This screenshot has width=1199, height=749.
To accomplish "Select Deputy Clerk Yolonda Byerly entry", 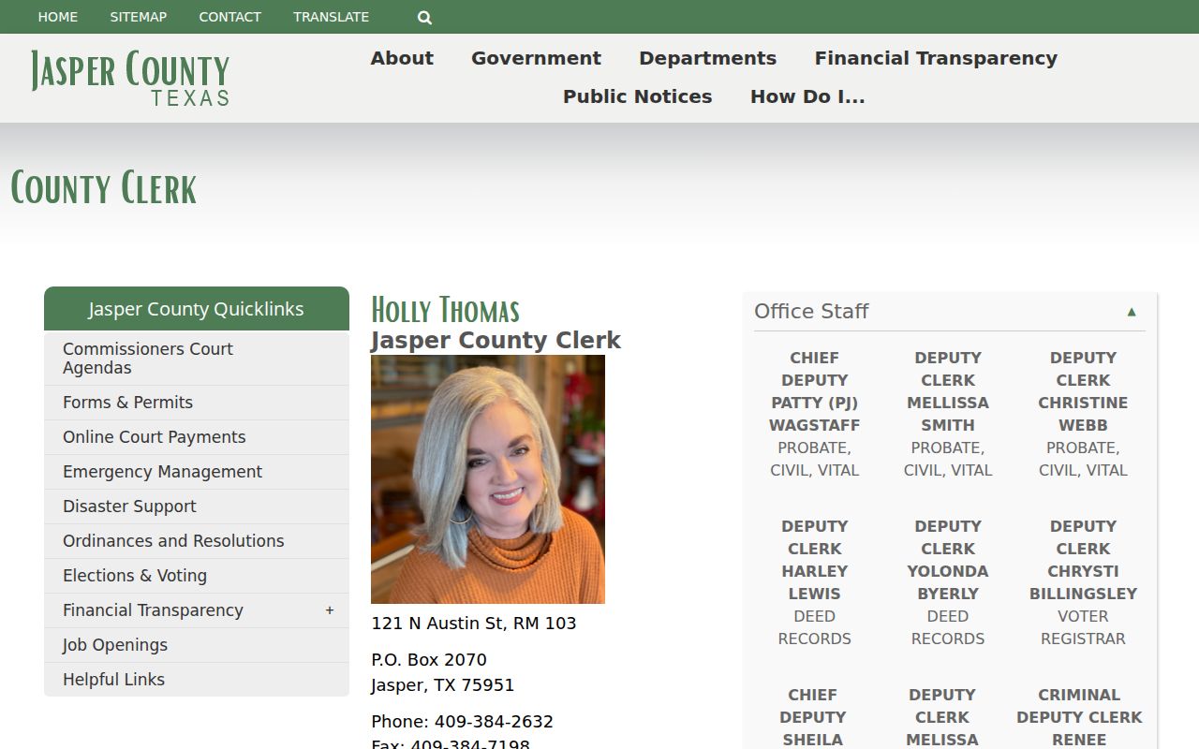I will (948, 582).
